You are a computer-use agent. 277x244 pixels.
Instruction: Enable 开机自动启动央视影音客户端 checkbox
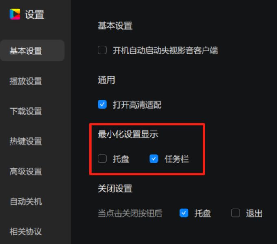(102, 50)
